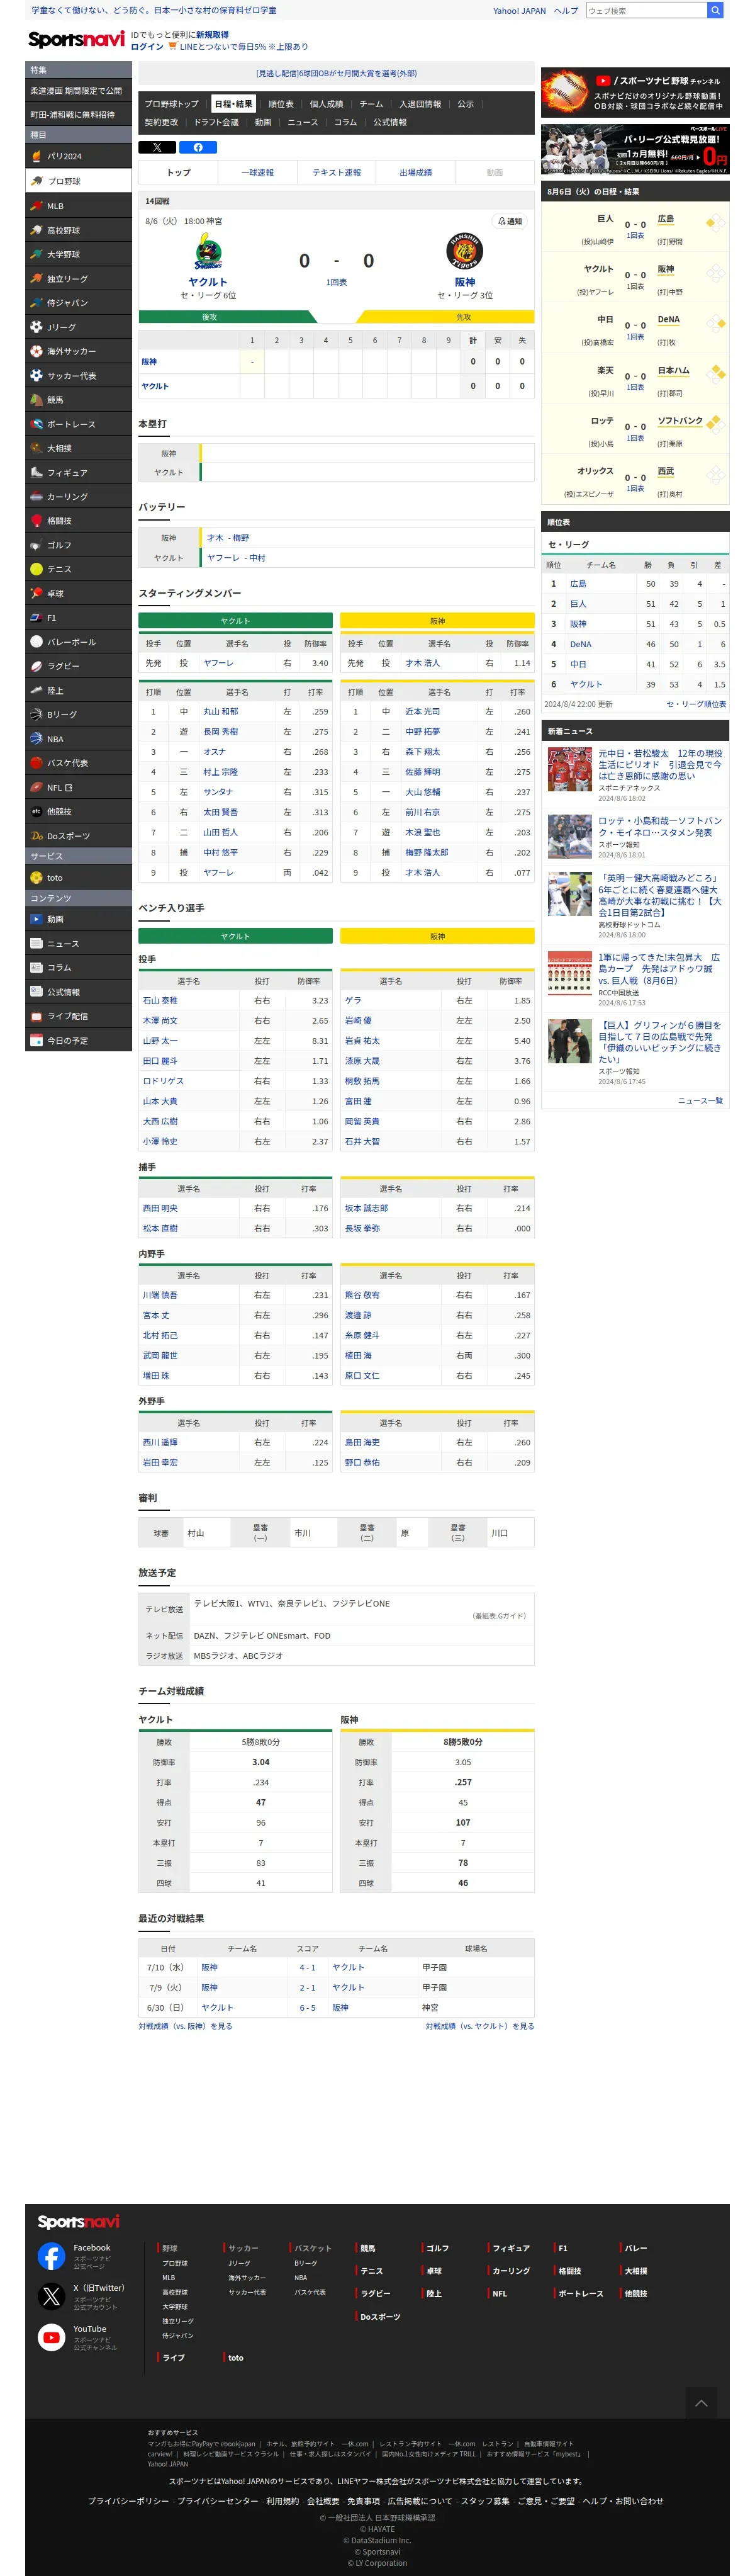
Task: Open ボートレース in sidebar
Action: coord(78,424)
